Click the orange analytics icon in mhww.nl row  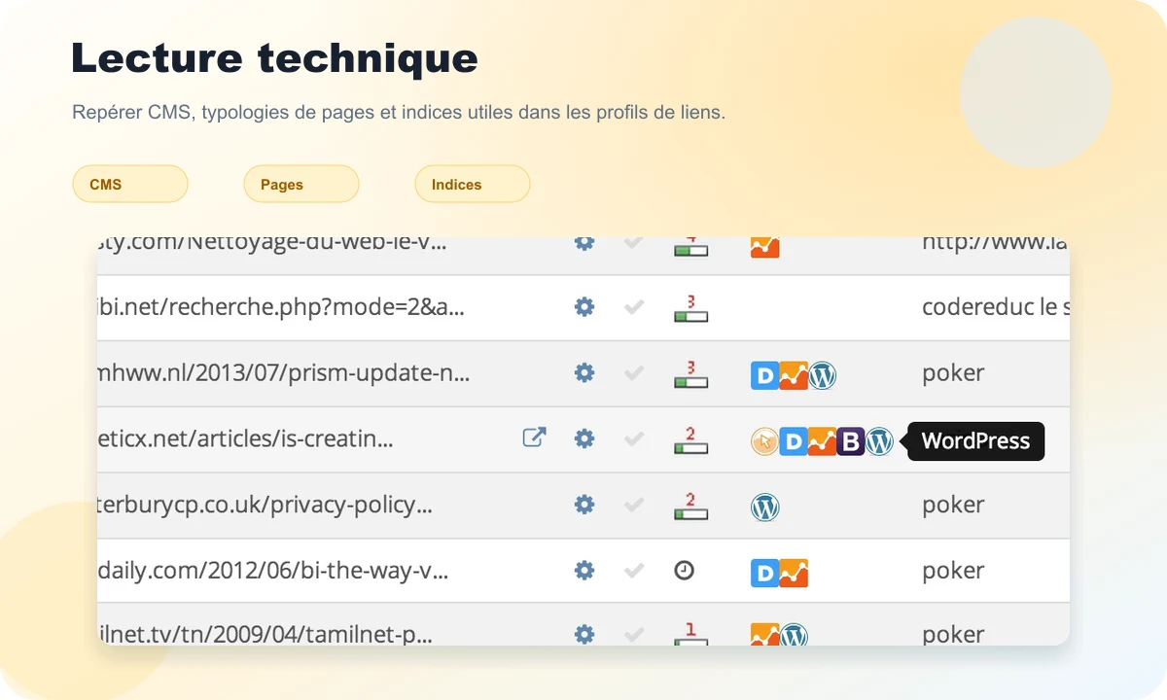tap(794, 375)
